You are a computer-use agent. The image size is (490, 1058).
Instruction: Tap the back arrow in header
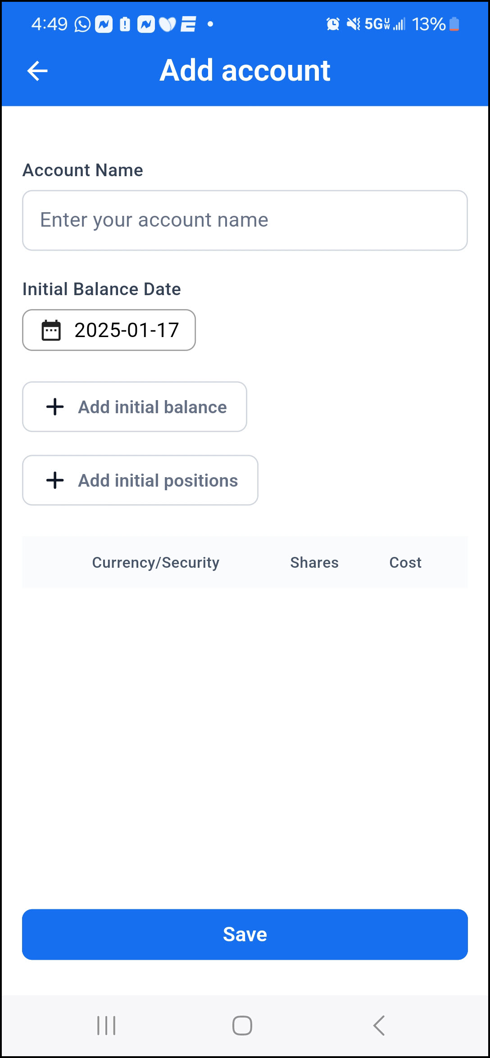click(x=37, y=71)
